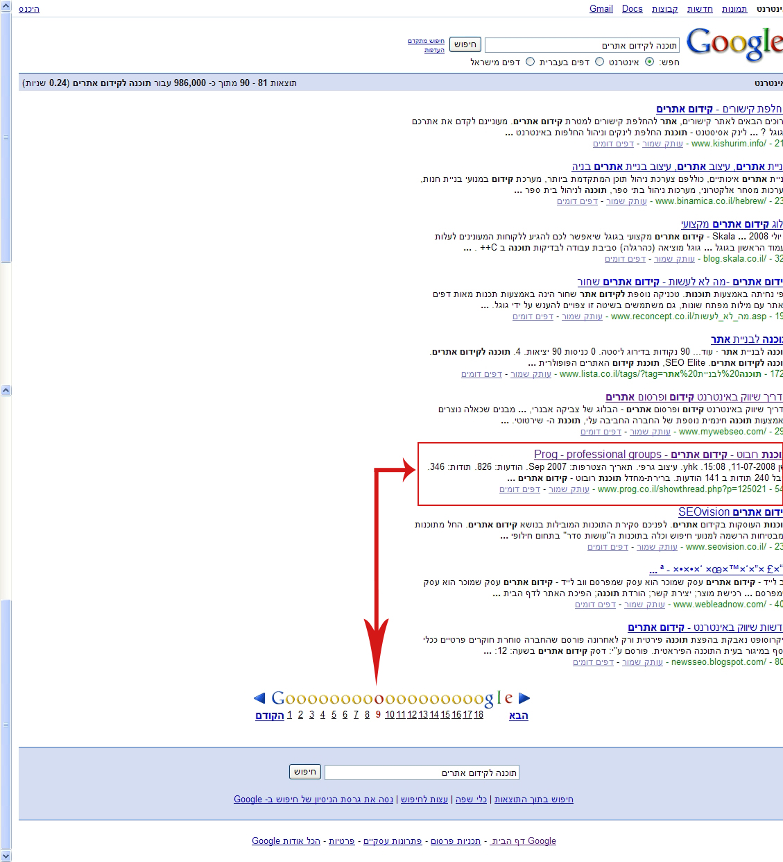Open the חיפוש בתוך התוצאות link

point(534,800)
